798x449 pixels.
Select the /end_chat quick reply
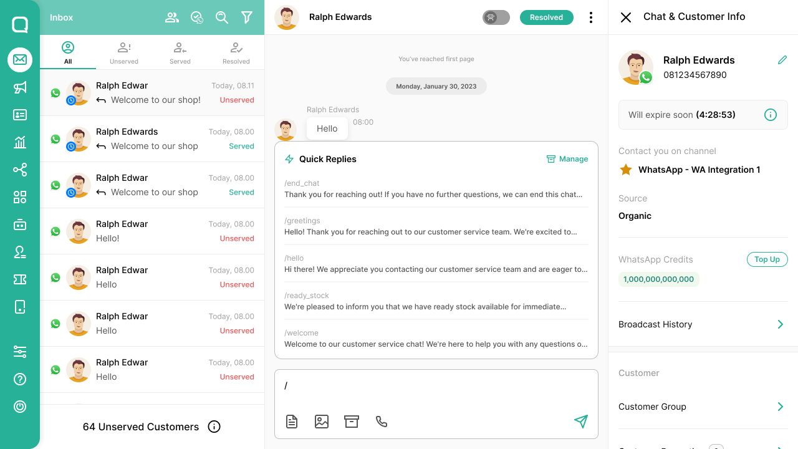(436, 188)
